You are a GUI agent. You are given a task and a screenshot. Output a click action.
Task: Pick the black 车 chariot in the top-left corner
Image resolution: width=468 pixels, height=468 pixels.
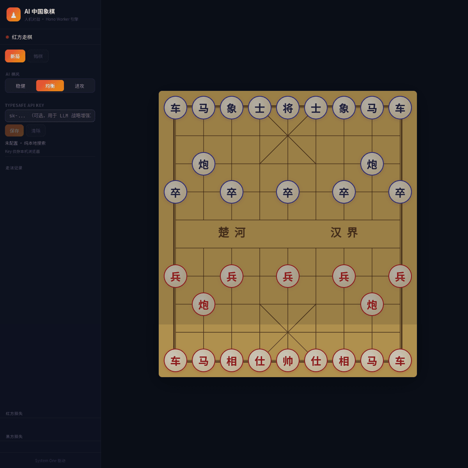175,108
